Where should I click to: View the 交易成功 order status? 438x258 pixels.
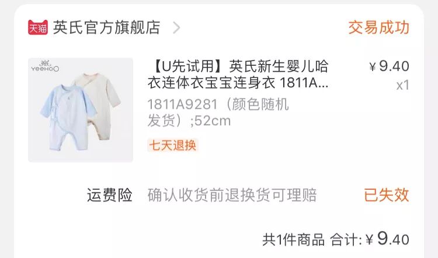tap(378, 27)
